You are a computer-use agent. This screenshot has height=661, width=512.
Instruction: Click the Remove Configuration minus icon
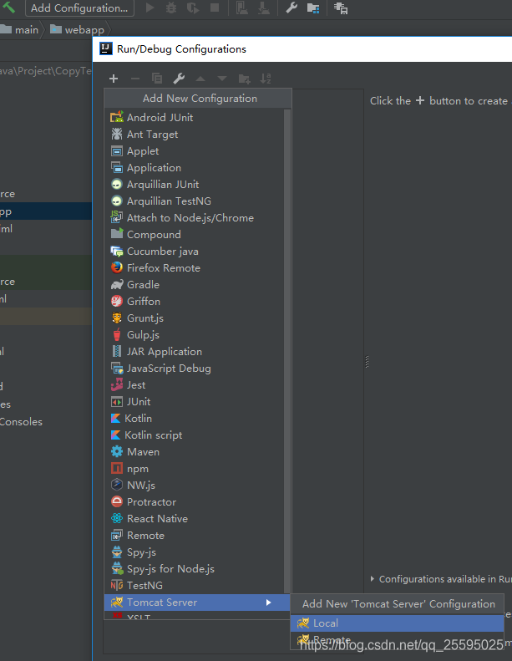tap(135, 79)
